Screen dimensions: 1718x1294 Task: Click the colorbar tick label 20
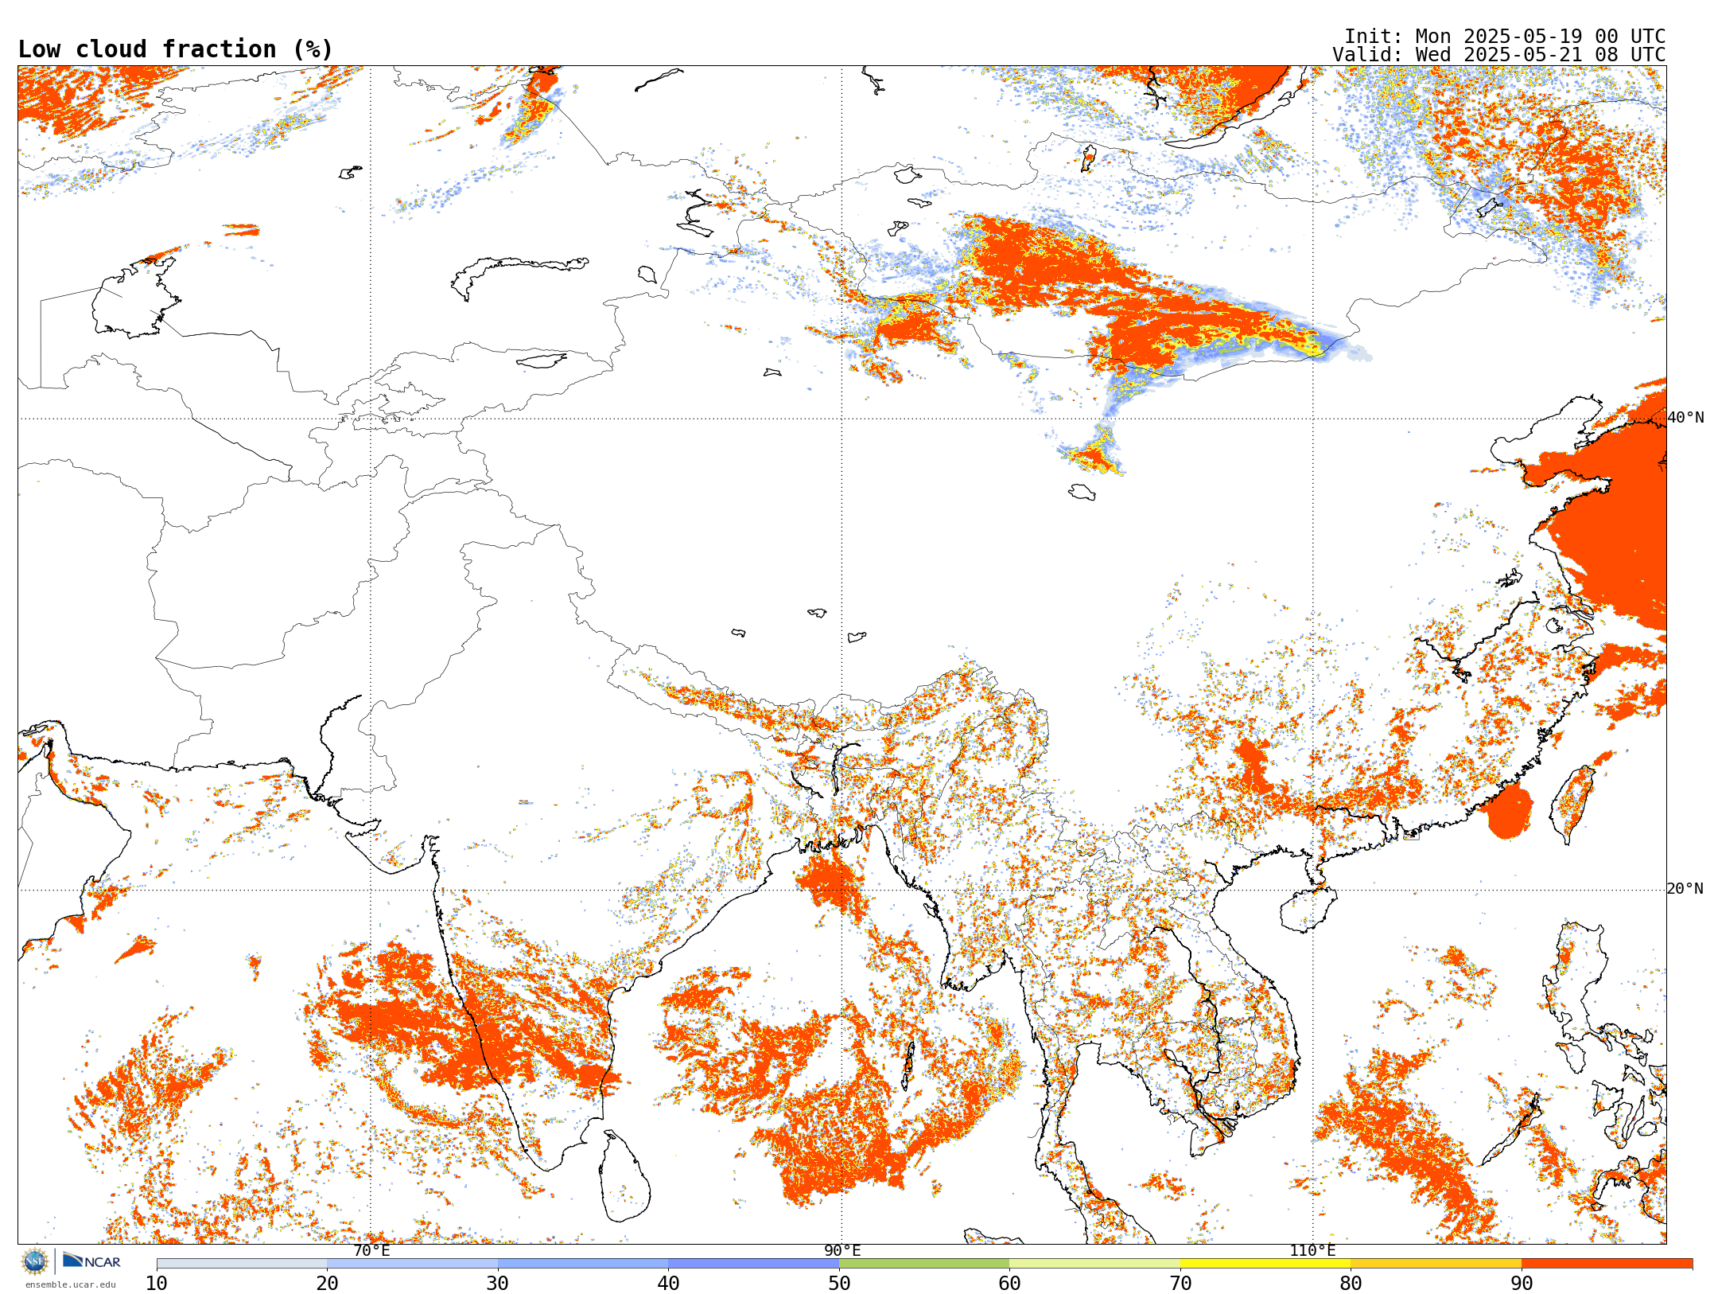(x=328, y=1284)
